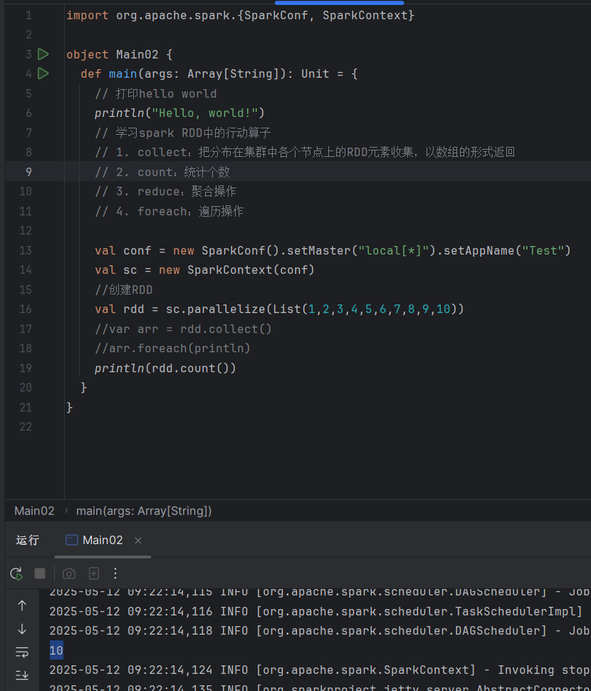This screenshot has height=691, width=591.
Task: Click comment line '// 4. foreach：遍历操作'
Action: [x=169, y=211]
